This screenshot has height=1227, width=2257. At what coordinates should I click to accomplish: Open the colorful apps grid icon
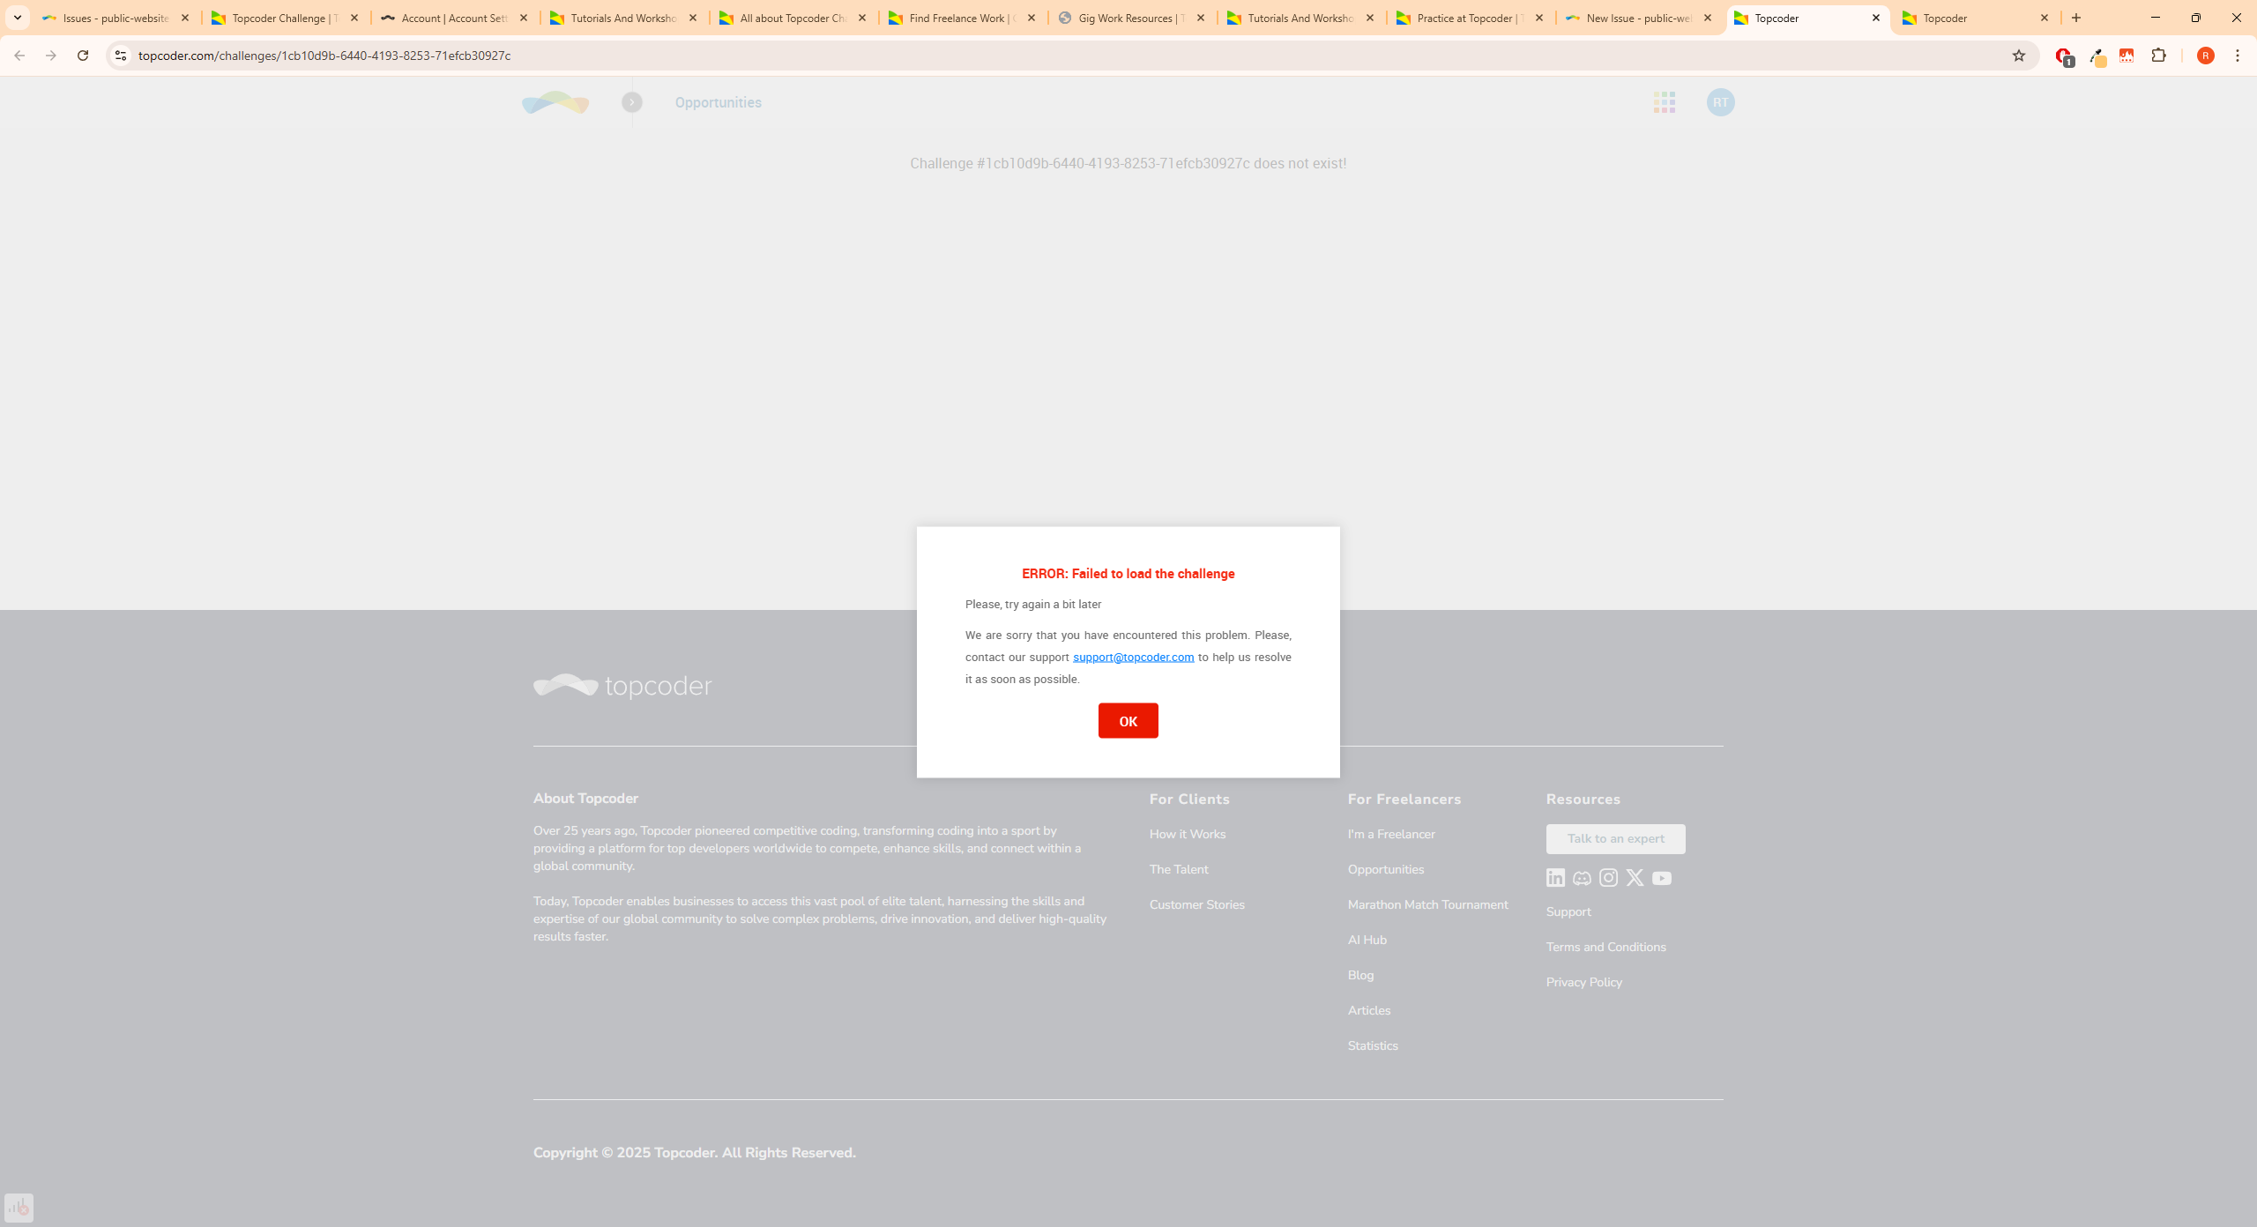click(1665, 102)
